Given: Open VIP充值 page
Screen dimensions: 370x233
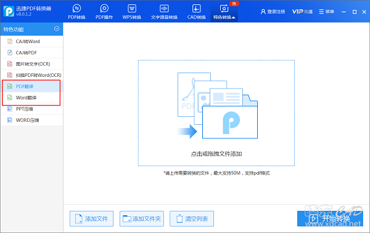Looking at the screenshot, I should click(x=303, y=12).
